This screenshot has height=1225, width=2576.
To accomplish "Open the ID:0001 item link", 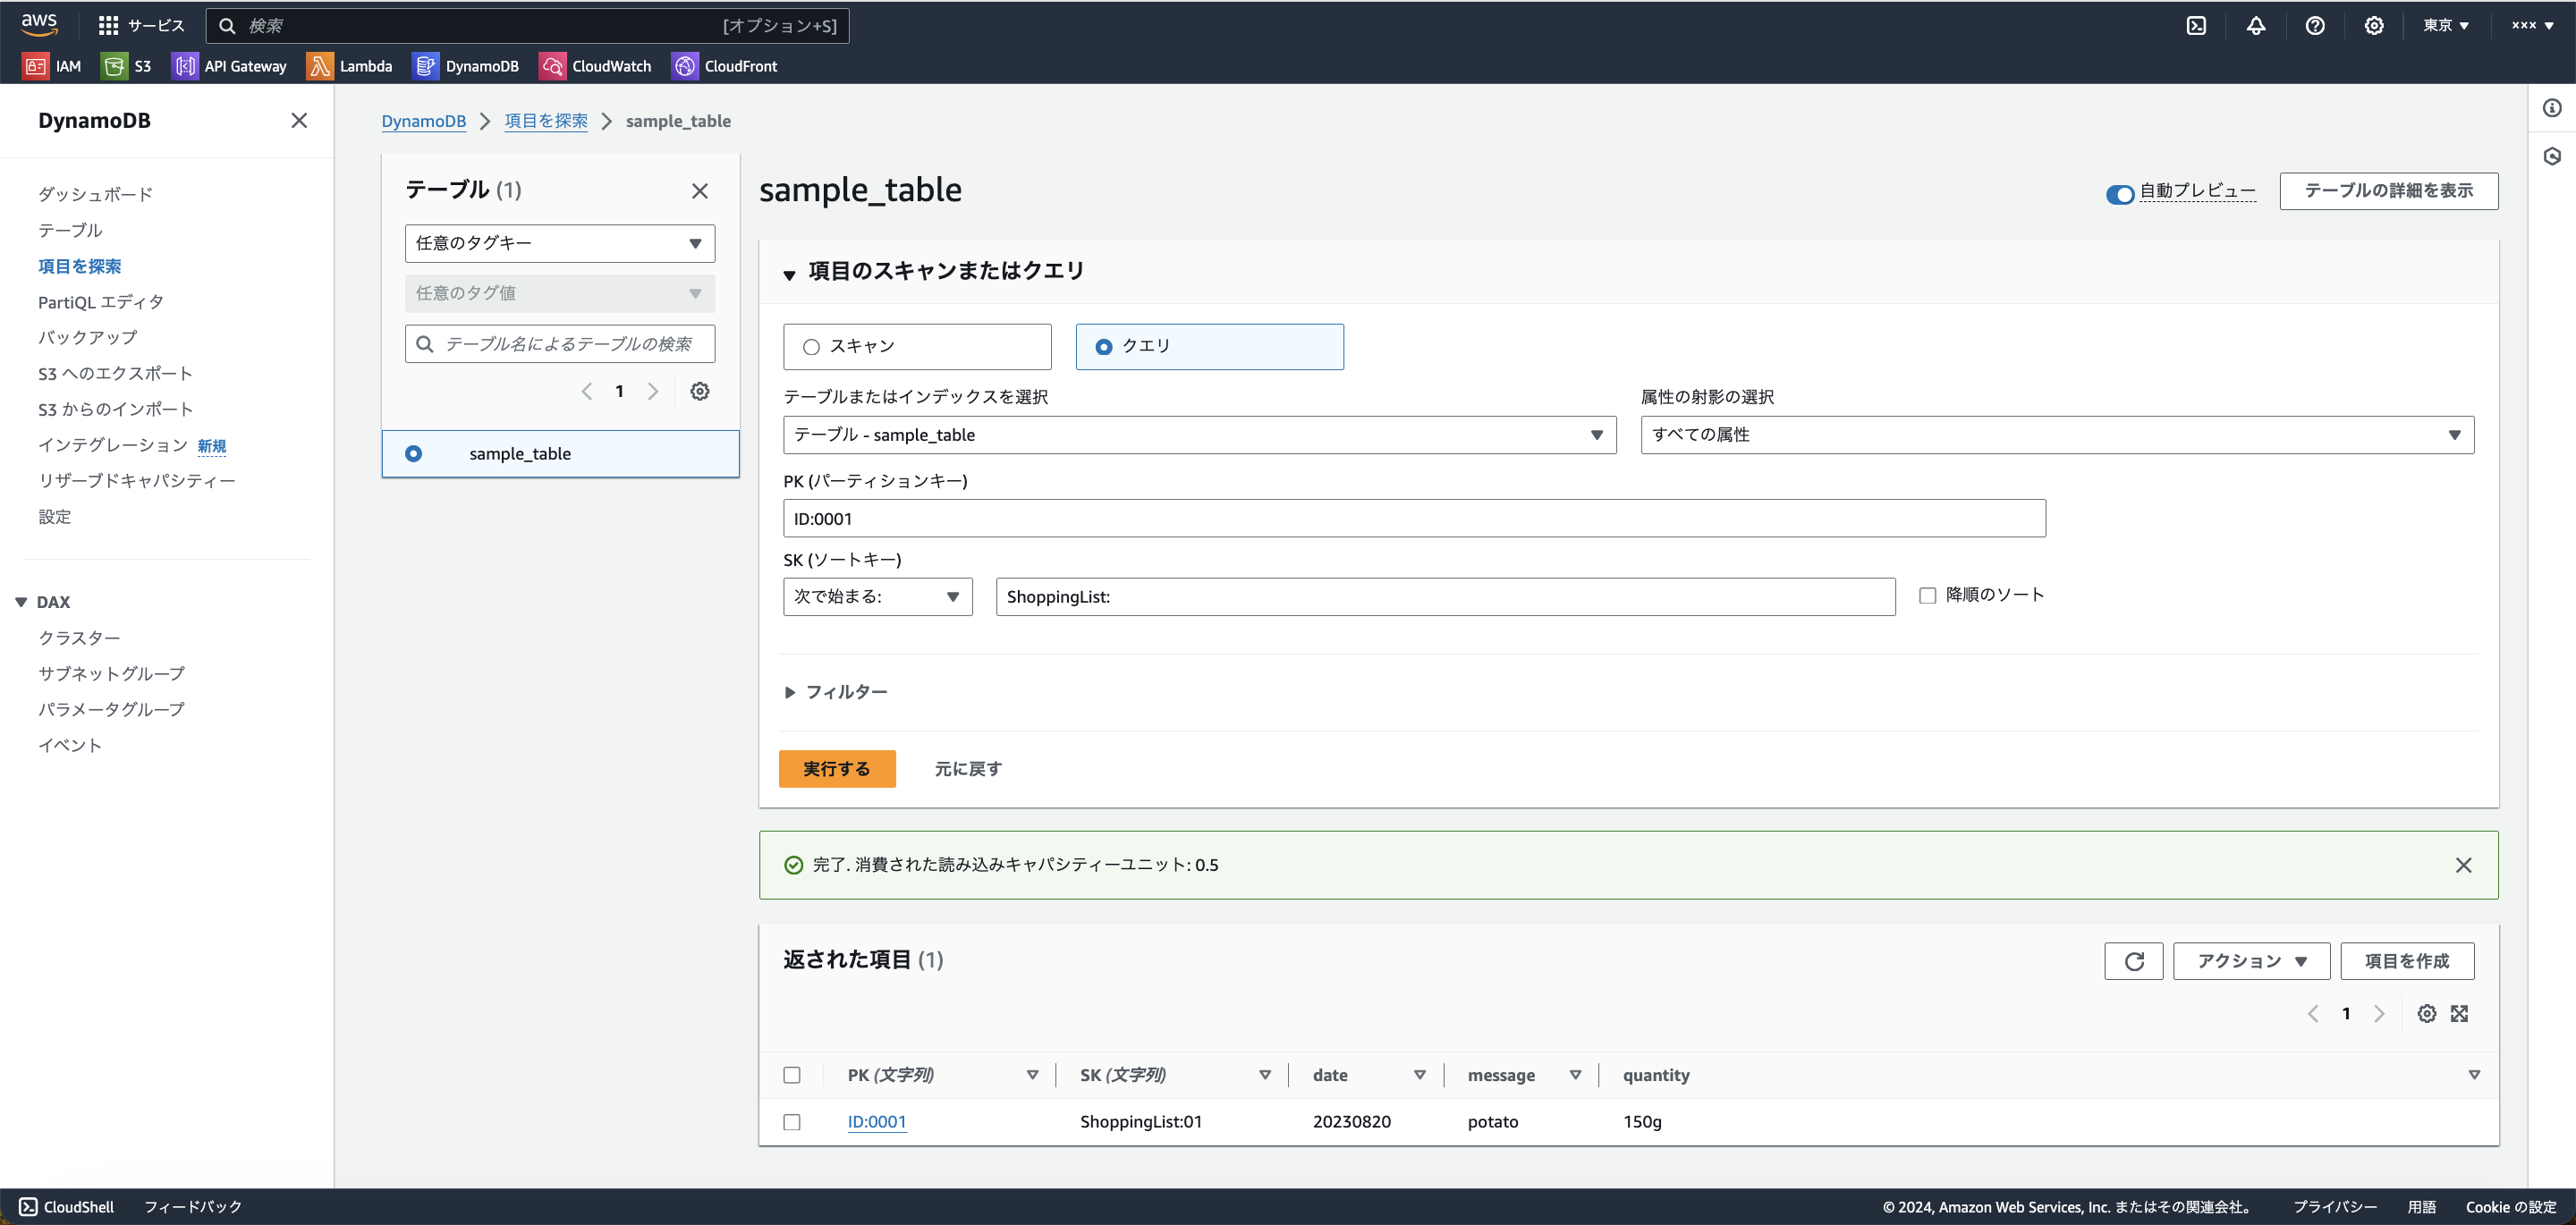I will pyautogui.click(x=877, y=1122).
